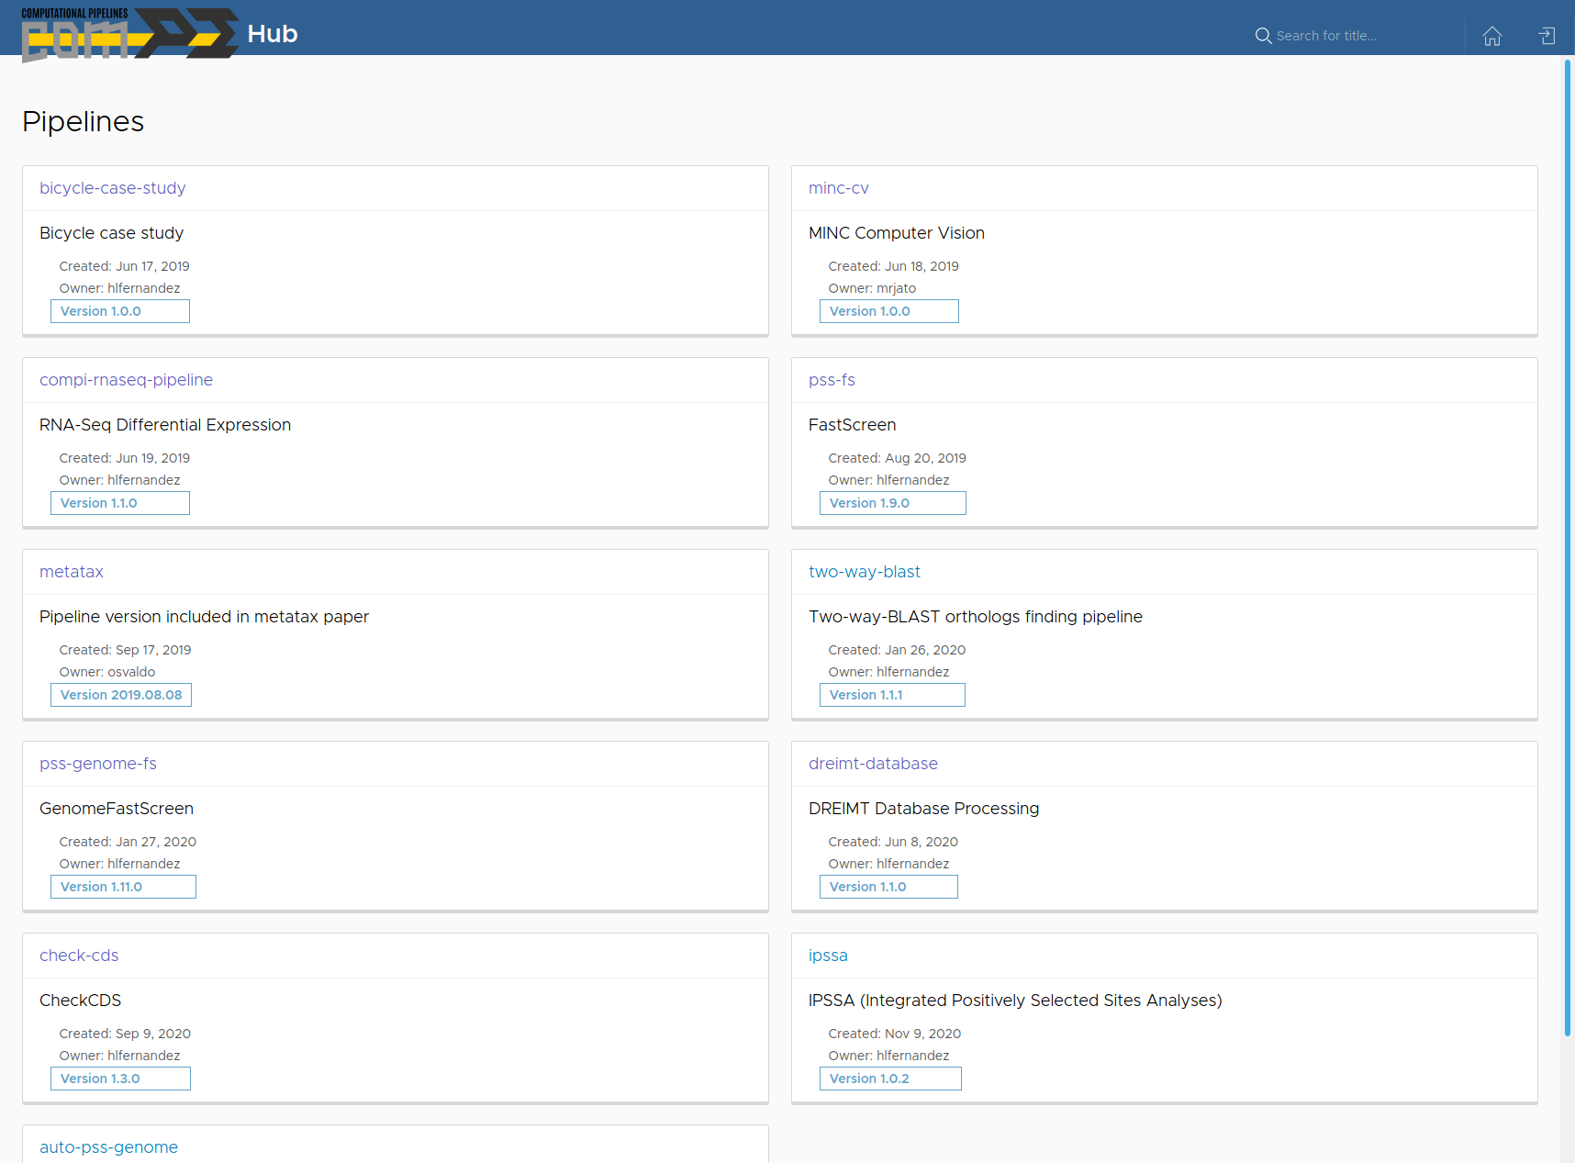Open the bicycle-case-study pipeline

(112, 188)
